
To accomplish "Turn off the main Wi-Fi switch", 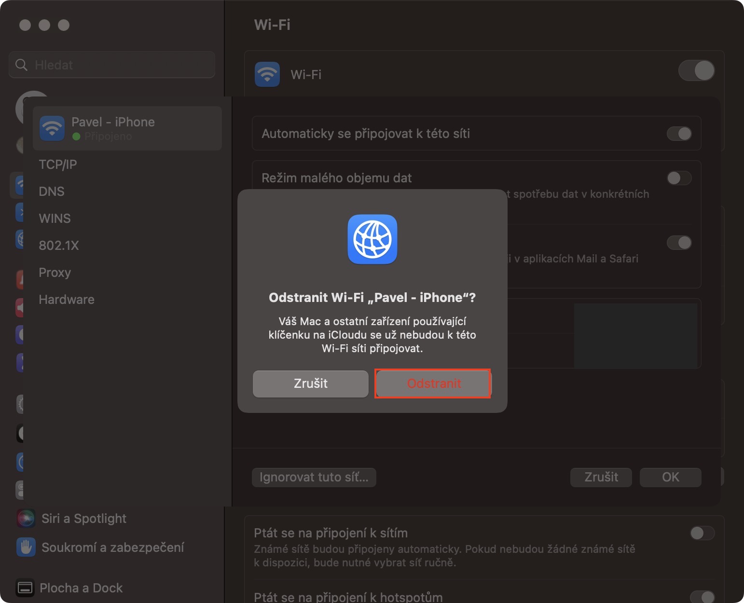I will pyautogui.click(x=697, y=70).
